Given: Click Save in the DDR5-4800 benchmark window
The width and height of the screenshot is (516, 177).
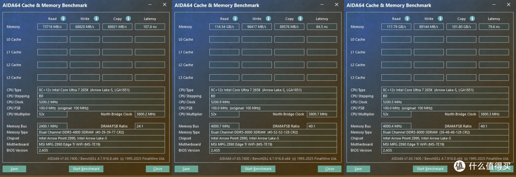Looking at the screenshot, I should coord(14,169).
